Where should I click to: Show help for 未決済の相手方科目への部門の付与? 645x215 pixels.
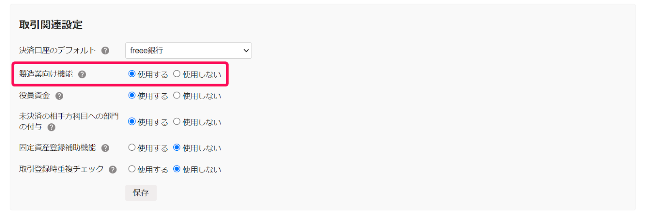(x=52, y=127)
